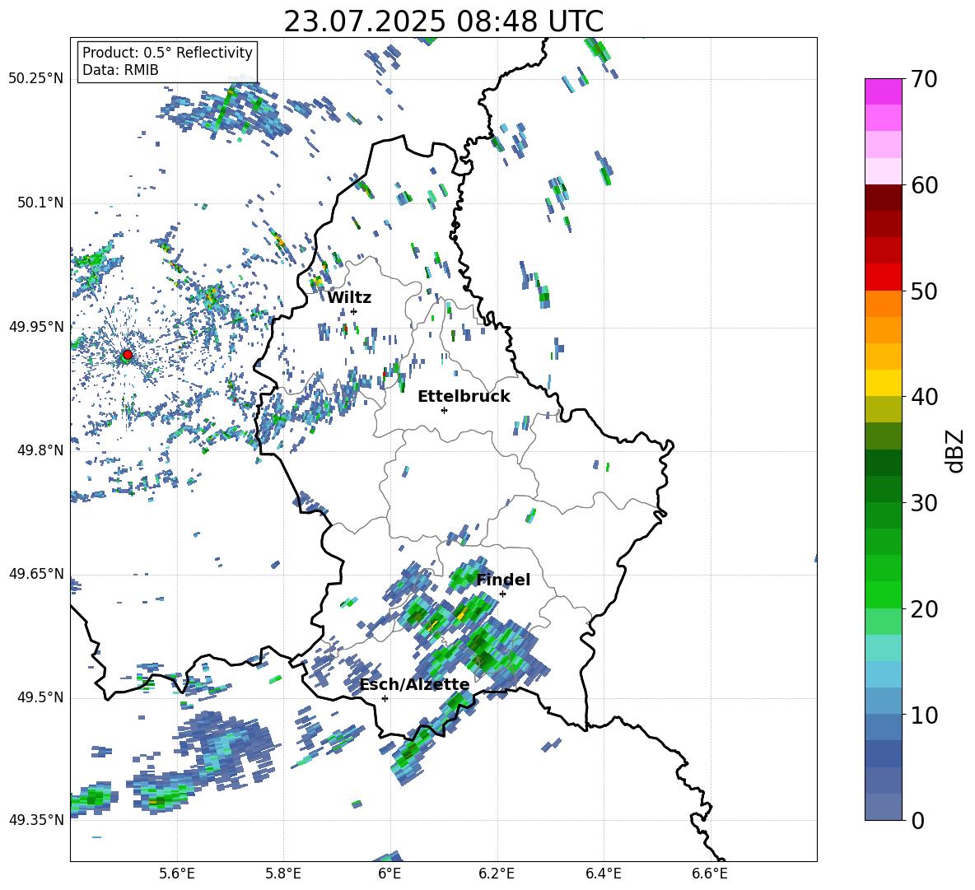Click the colorbar tick label 30
Screen dimensions: 975x890
(924, 502)
